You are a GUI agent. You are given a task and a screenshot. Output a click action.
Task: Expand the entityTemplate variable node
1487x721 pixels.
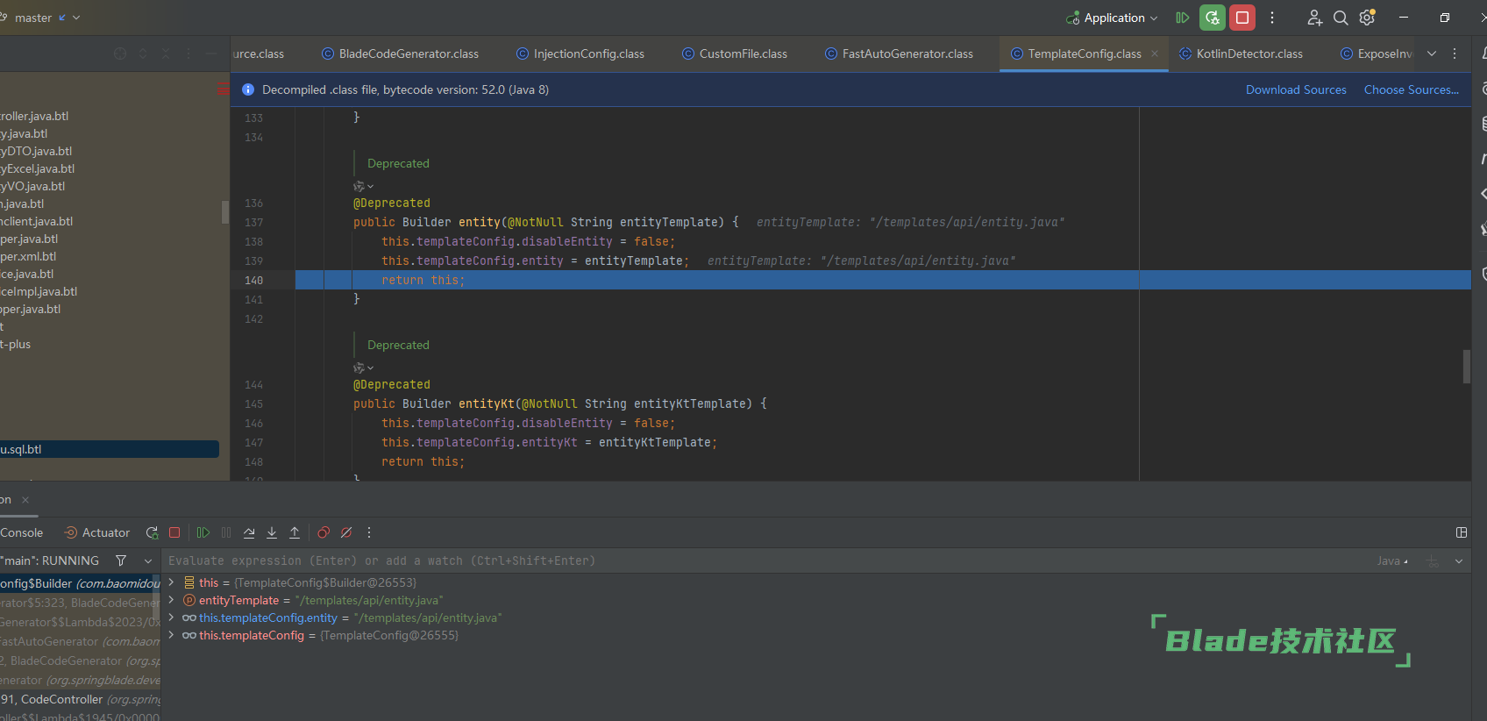click(172, 600)
